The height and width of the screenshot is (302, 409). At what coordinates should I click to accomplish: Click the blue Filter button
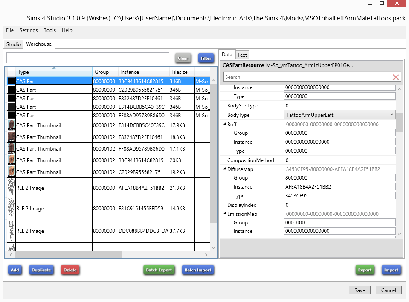point(206,58)
